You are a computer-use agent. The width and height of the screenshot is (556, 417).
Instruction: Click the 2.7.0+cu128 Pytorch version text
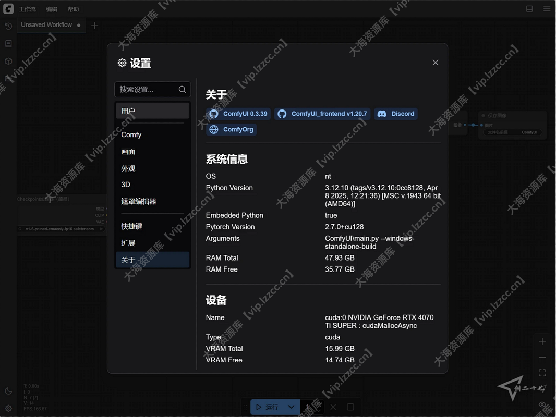344,227
